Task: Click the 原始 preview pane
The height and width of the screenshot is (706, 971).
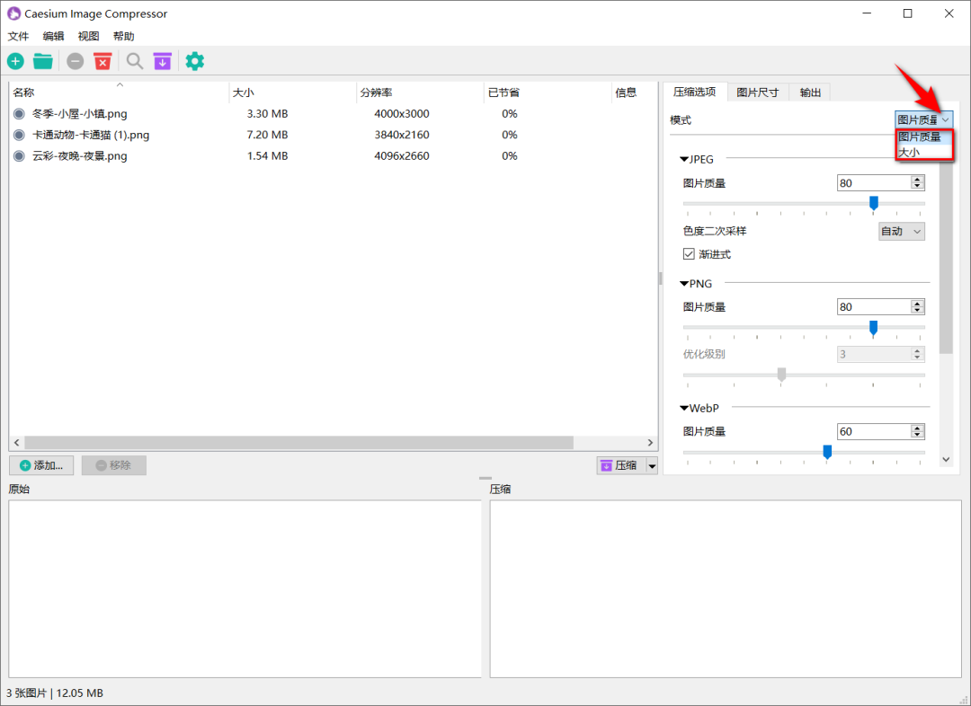Action: click(x=245, y=589)
